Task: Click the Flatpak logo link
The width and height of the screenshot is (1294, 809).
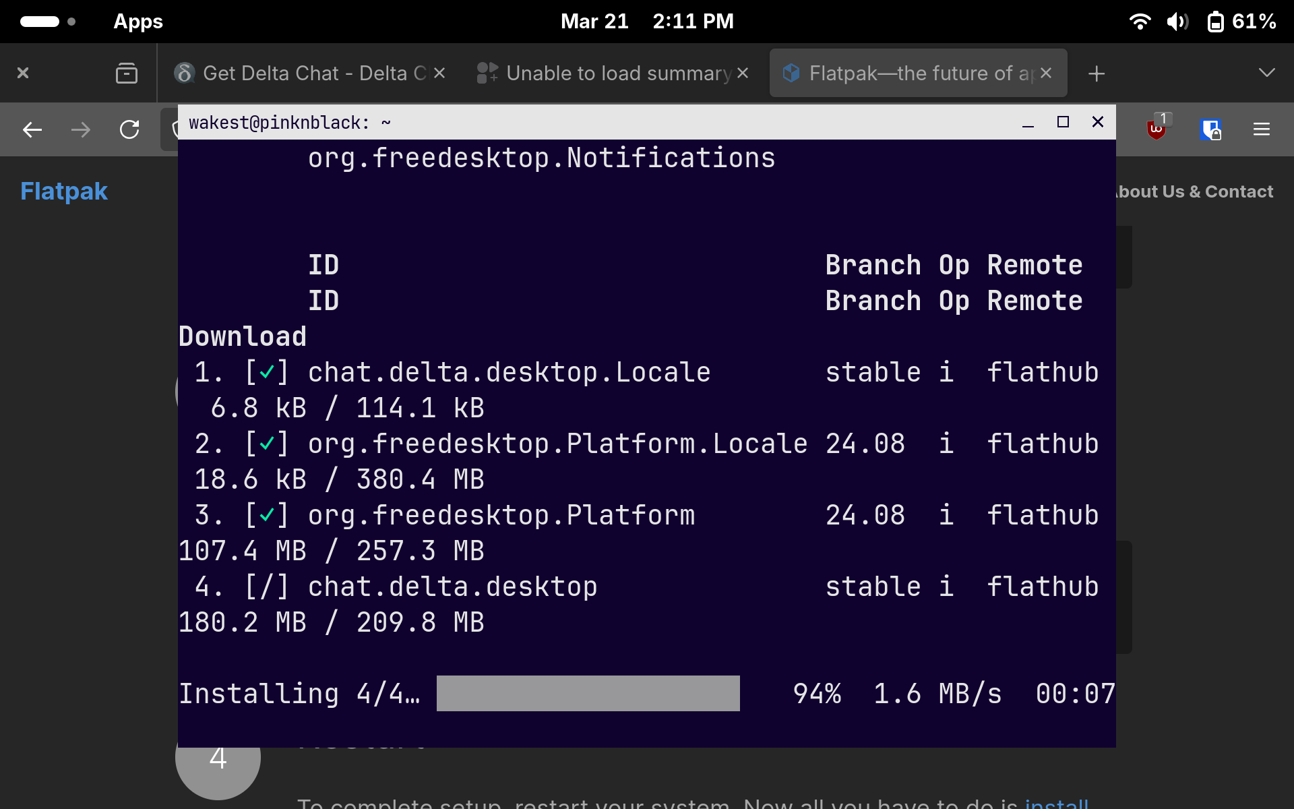Action: click(64, 191)
